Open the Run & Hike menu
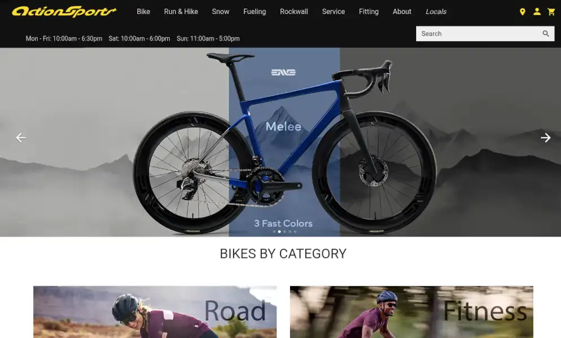561x338 pixels. pos(181,12)
